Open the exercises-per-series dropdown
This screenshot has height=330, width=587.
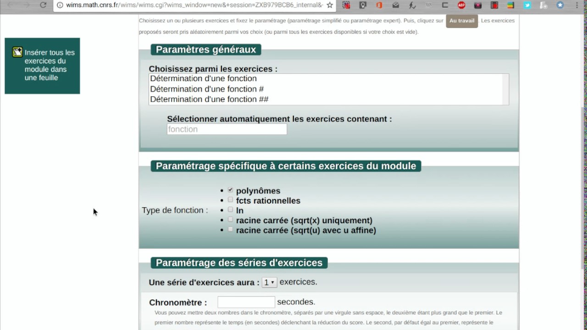pyautogui.click(x=269, y=282)
